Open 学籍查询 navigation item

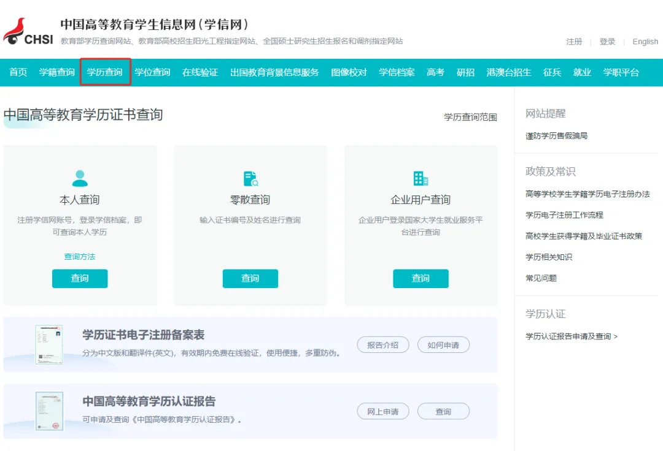coord(56,72)
